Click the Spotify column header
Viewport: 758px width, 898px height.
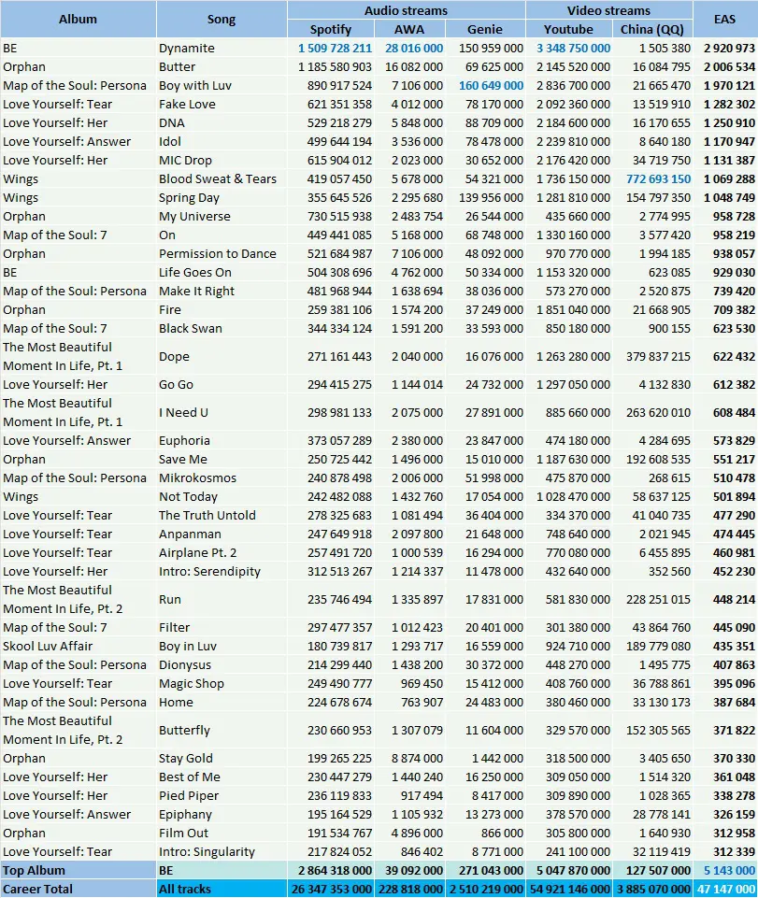[331, 29]
